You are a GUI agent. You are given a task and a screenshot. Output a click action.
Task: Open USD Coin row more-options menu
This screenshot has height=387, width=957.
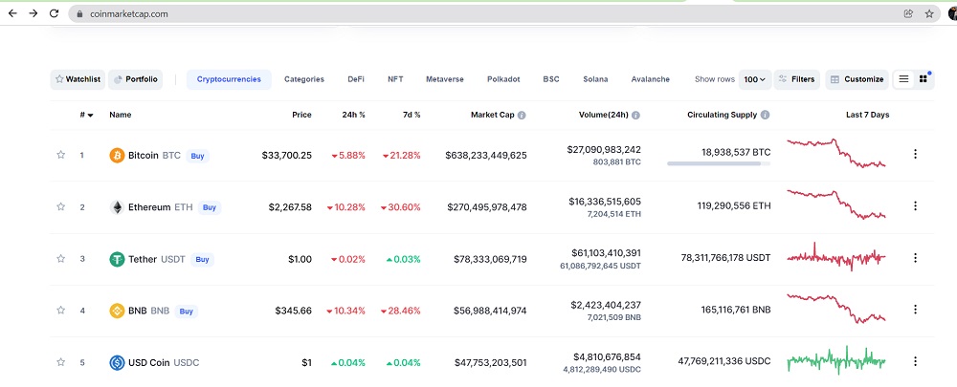(915, 361)
